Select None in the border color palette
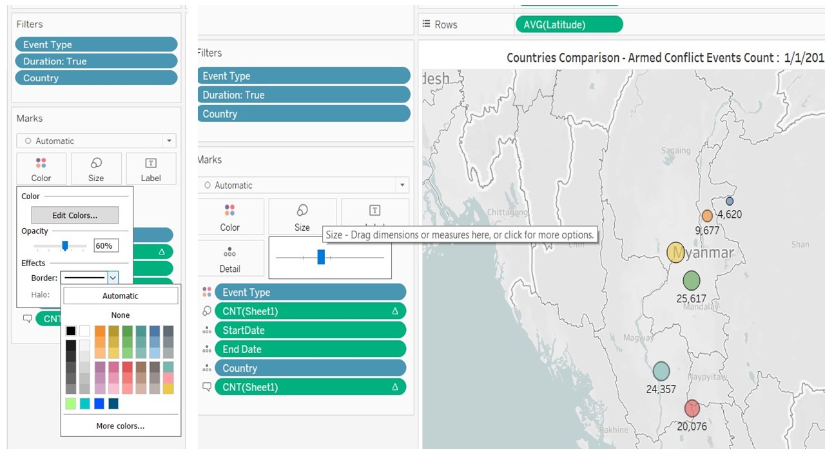 121,315
